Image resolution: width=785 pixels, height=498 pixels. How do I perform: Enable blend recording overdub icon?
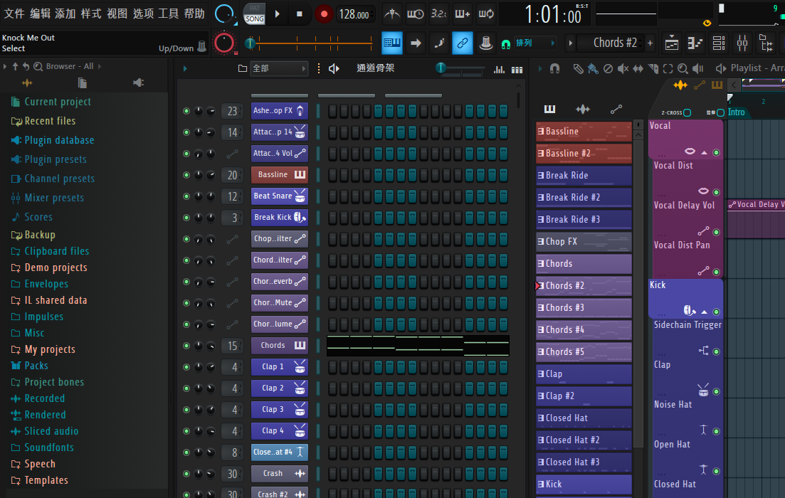pos(462,14)
